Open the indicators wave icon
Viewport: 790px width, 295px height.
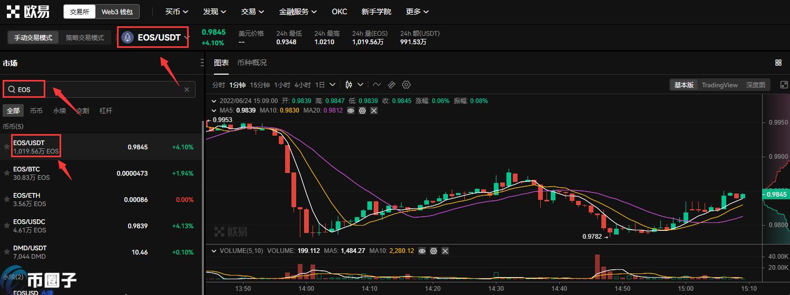click(377, 84)
